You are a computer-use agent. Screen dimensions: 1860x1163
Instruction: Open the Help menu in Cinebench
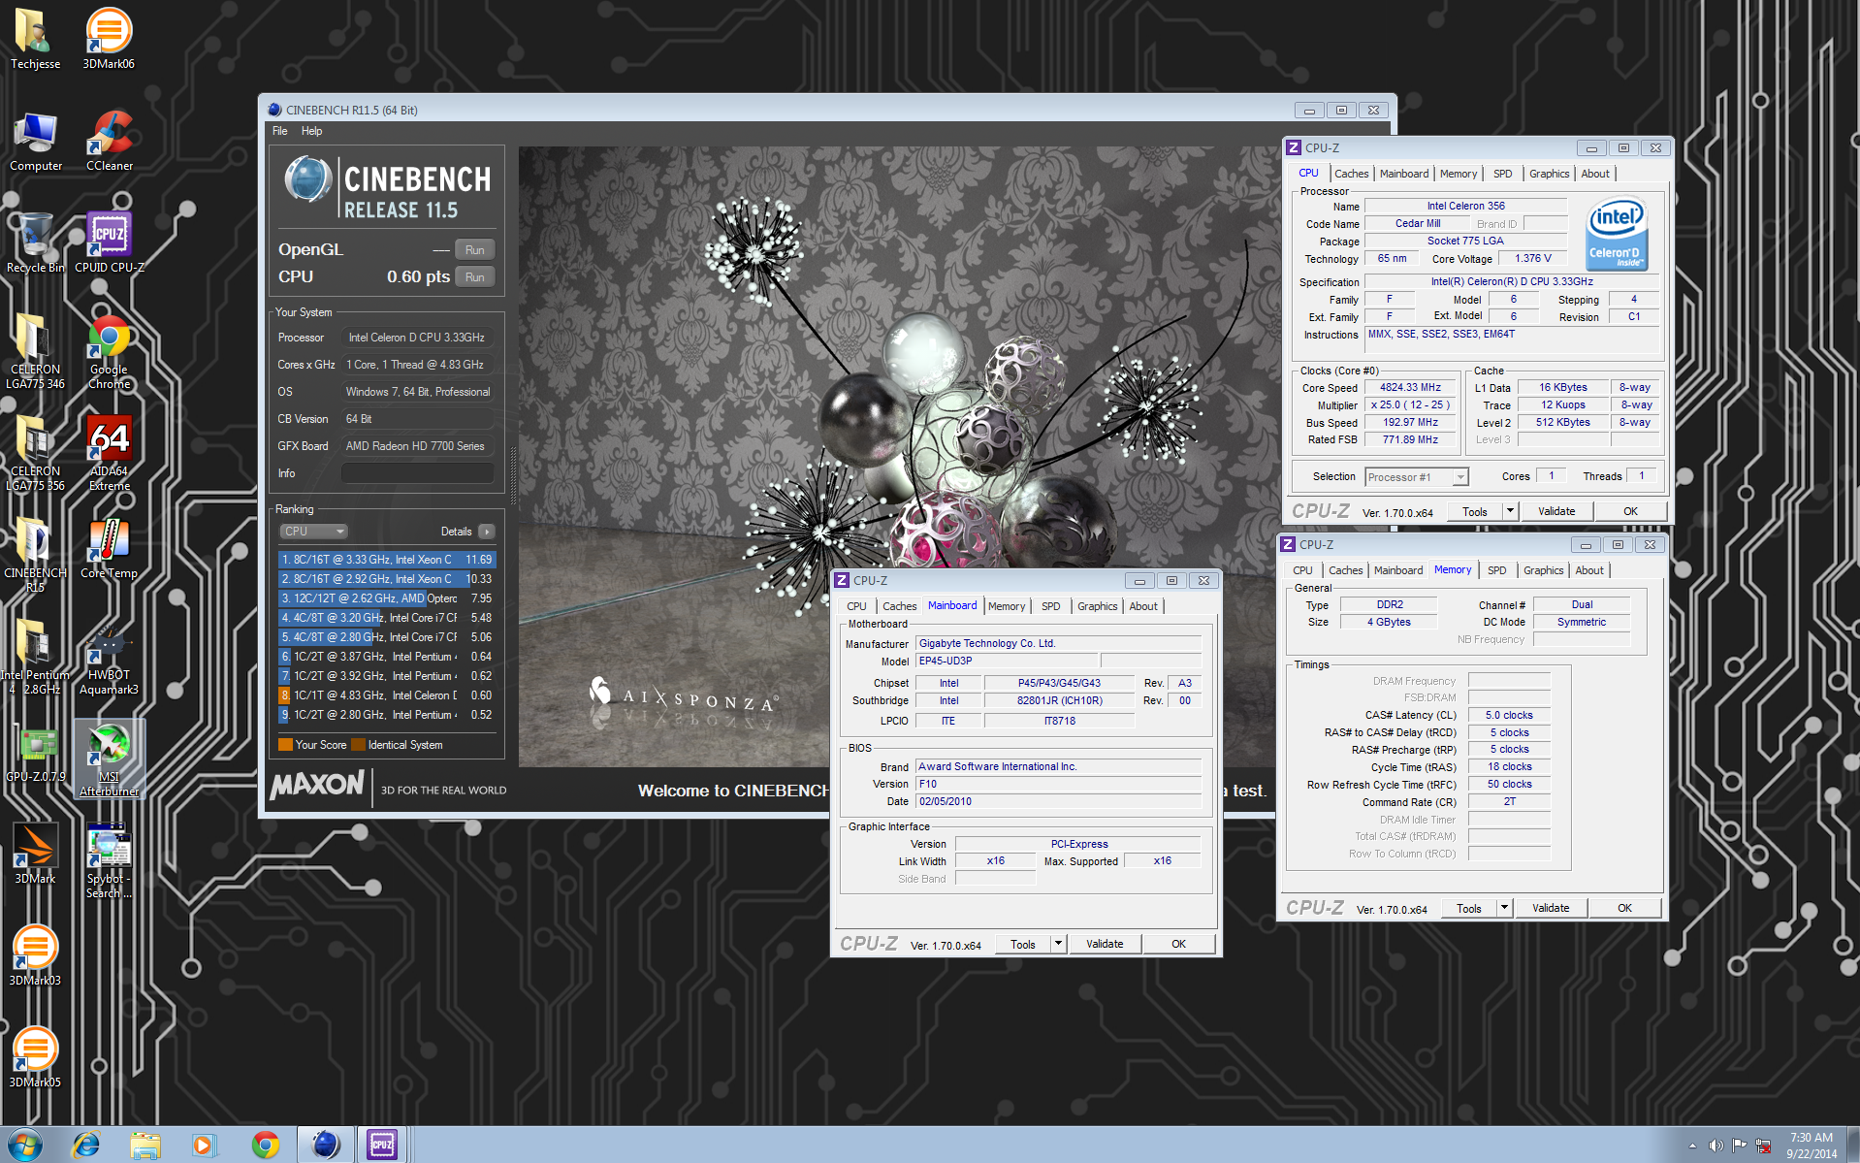pyautogui.click(x=311, y=131)
